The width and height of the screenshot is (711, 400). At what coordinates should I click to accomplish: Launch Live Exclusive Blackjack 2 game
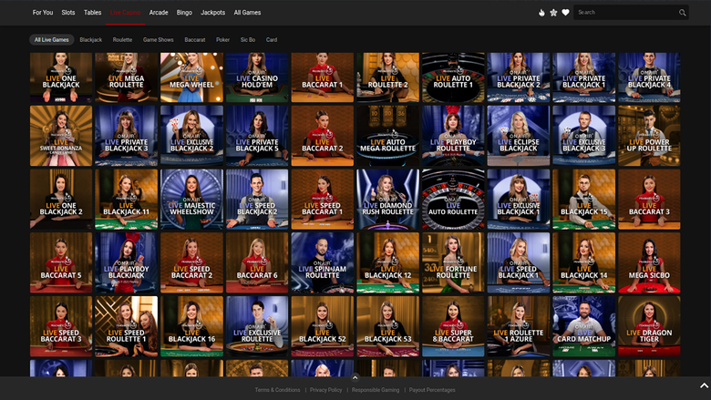pos(191,136)
